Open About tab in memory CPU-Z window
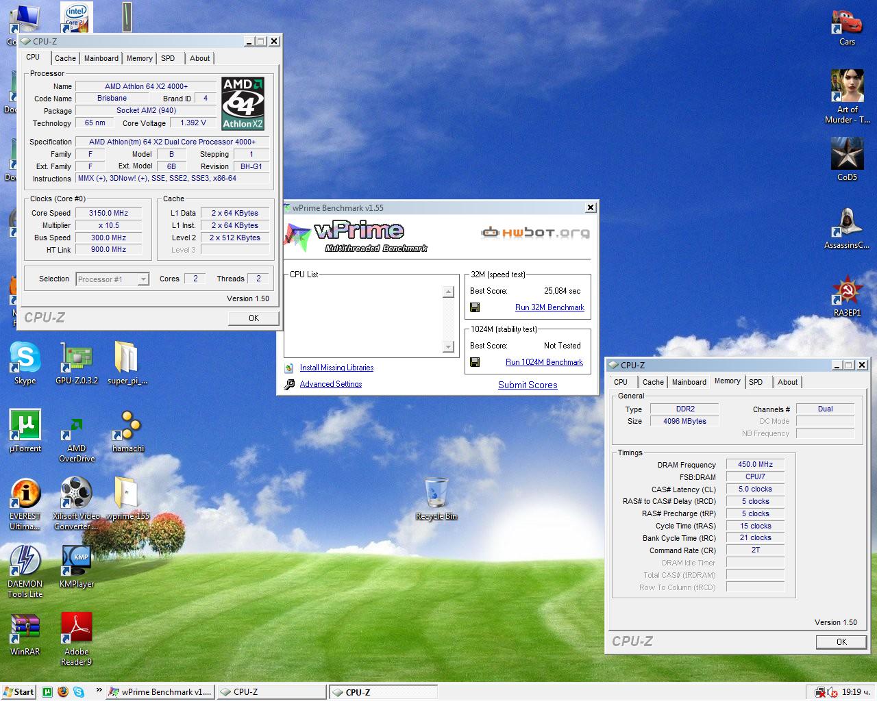 (787, 382)
